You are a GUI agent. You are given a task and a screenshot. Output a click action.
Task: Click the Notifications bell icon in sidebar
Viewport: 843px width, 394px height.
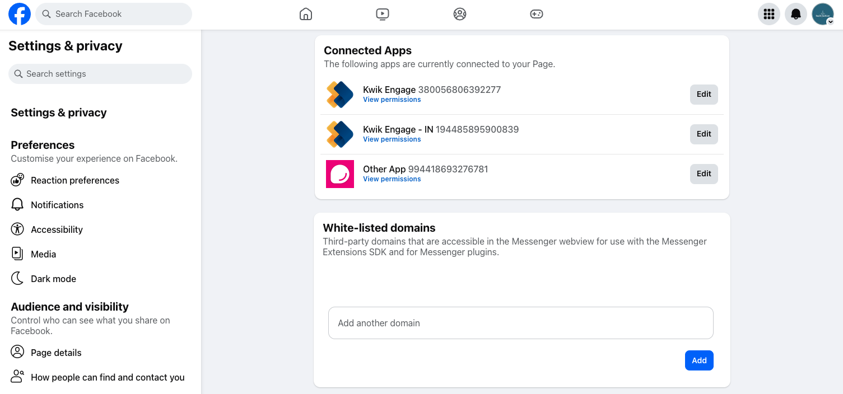click(x=17, y=205)
